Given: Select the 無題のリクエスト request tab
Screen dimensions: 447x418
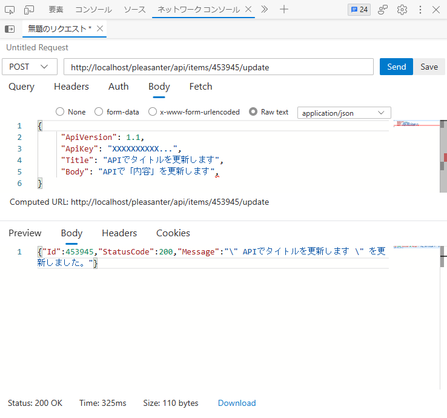Looking at the screenshot, I should point(59,28).
